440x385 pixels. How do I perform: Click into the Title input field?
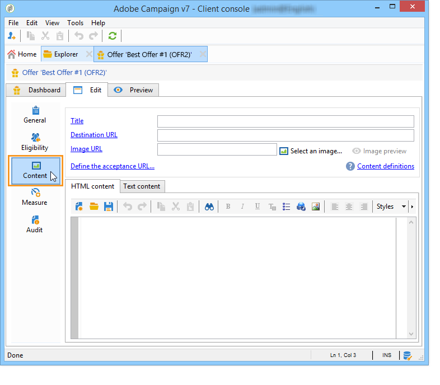click(x=285, y=121)
